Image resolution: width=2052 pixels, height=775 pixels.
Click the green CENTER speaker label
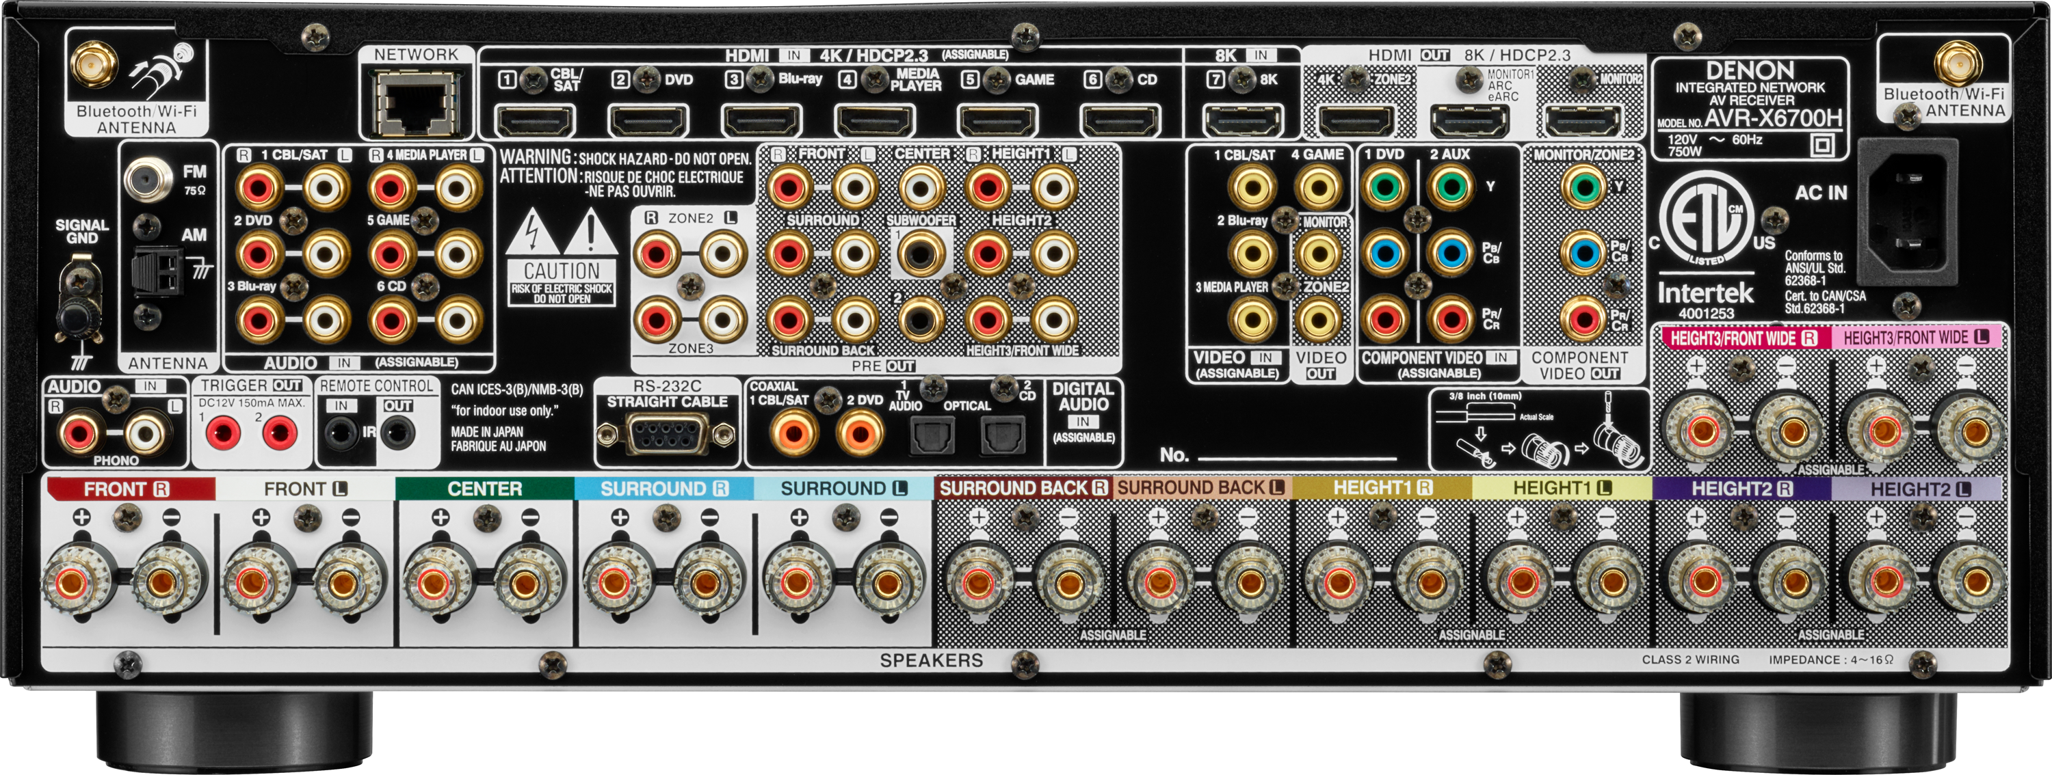484,489
